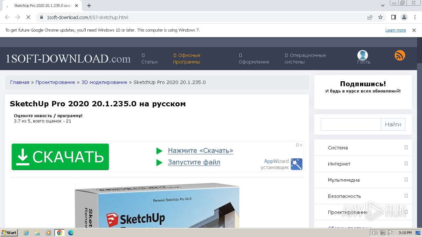Open the Безопасность category link
This screenshot has height=237, width=422.
(x=345, y=196)
